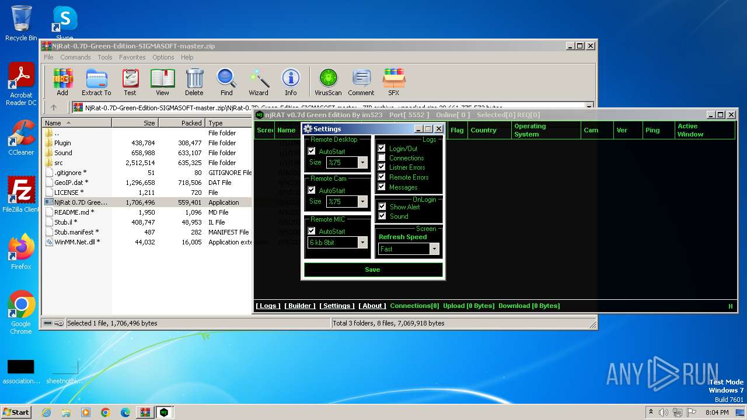Open CCleaner desktop icon
The image size is (747, 420).
coord(21,137)
